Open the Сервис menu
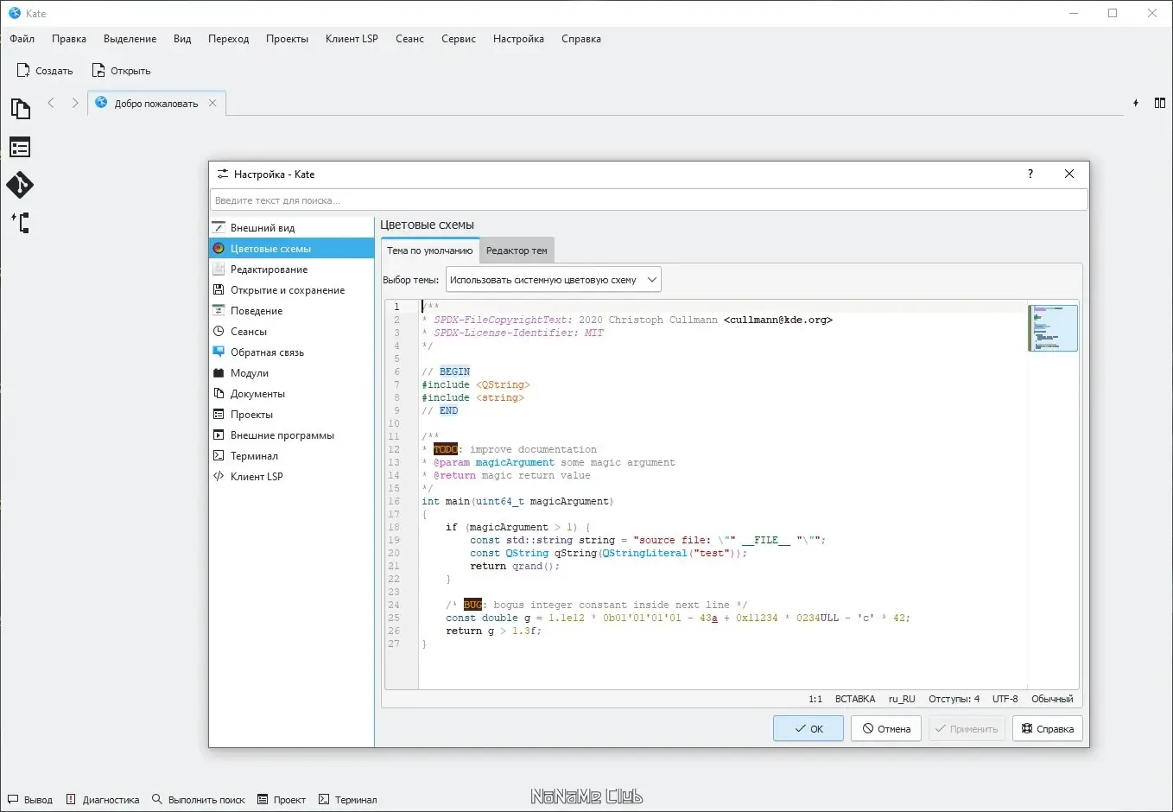 click(x=459, y=39)
